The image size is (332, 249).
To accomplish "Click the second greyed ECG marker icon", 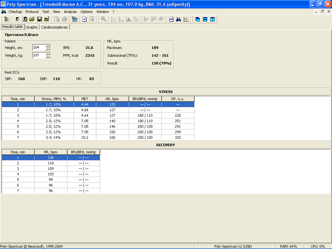I will [153, 19].
